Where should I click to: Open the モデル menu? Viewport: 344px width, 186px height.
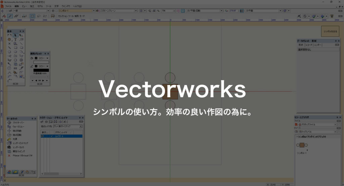click(40, 6)
